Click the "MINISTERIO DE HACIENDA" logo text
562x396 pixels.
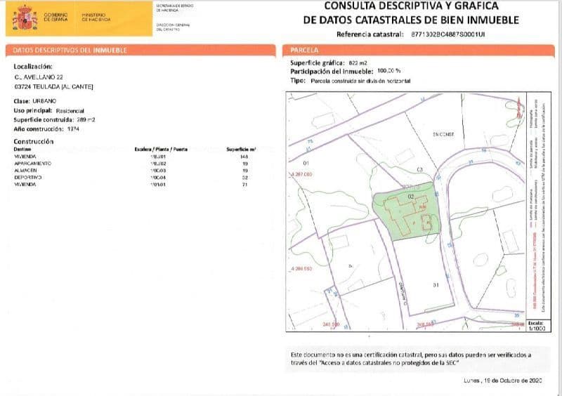click(x=96, y=17)
